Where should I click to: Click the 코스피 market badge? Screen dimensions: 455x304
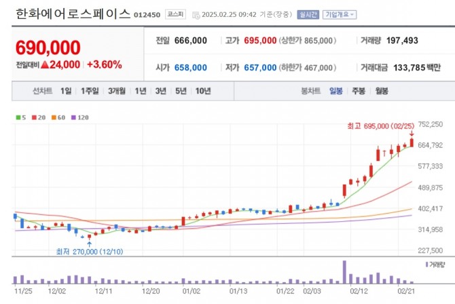pos(175,14)
